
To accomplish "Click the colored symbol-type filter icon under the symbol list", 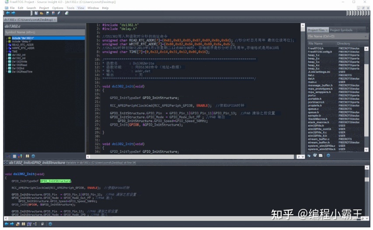I will [20, 156].
